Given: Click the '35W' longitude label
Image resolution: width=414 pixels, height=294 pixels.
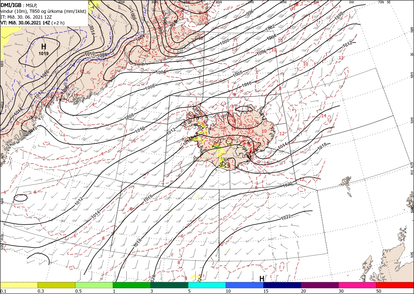Looking at the screenshot, I should (121, 2).
